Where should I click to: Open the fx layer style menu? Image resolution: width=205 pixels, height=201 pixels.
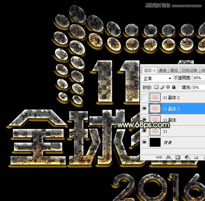point(169,157)
